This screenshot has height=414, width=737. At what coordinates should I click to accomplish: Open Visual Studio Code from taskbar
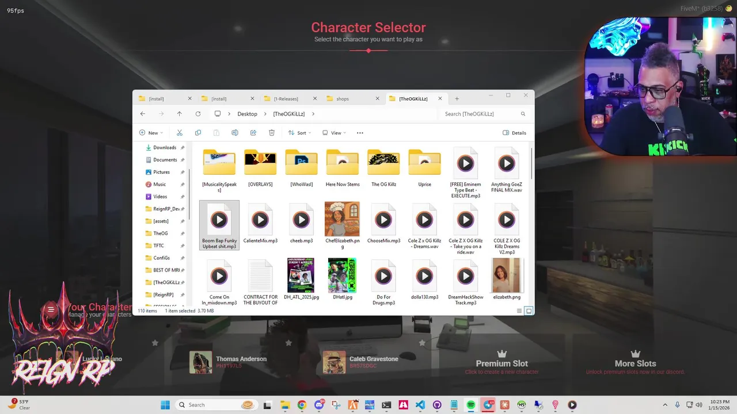(x=420, y=405)
